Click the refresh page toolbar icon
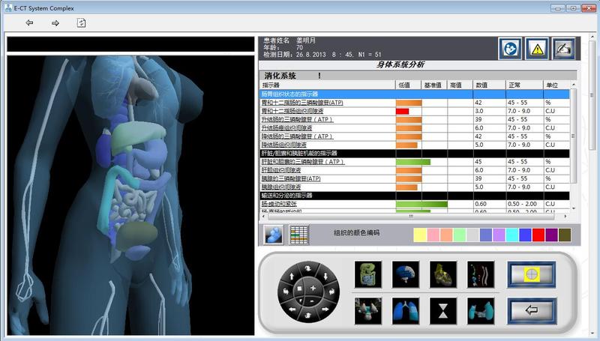 click(x=81, y=23)
